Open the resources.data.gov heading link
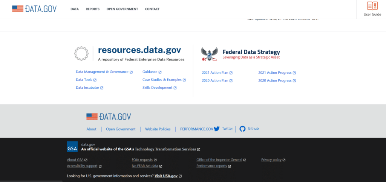This screenshot has width=386, height=182. (139, 50)
